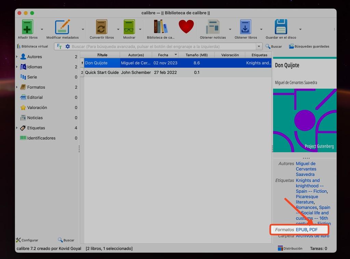
Task: Sort by Tamaño (MB) column header
Action: tap(197, 55)
